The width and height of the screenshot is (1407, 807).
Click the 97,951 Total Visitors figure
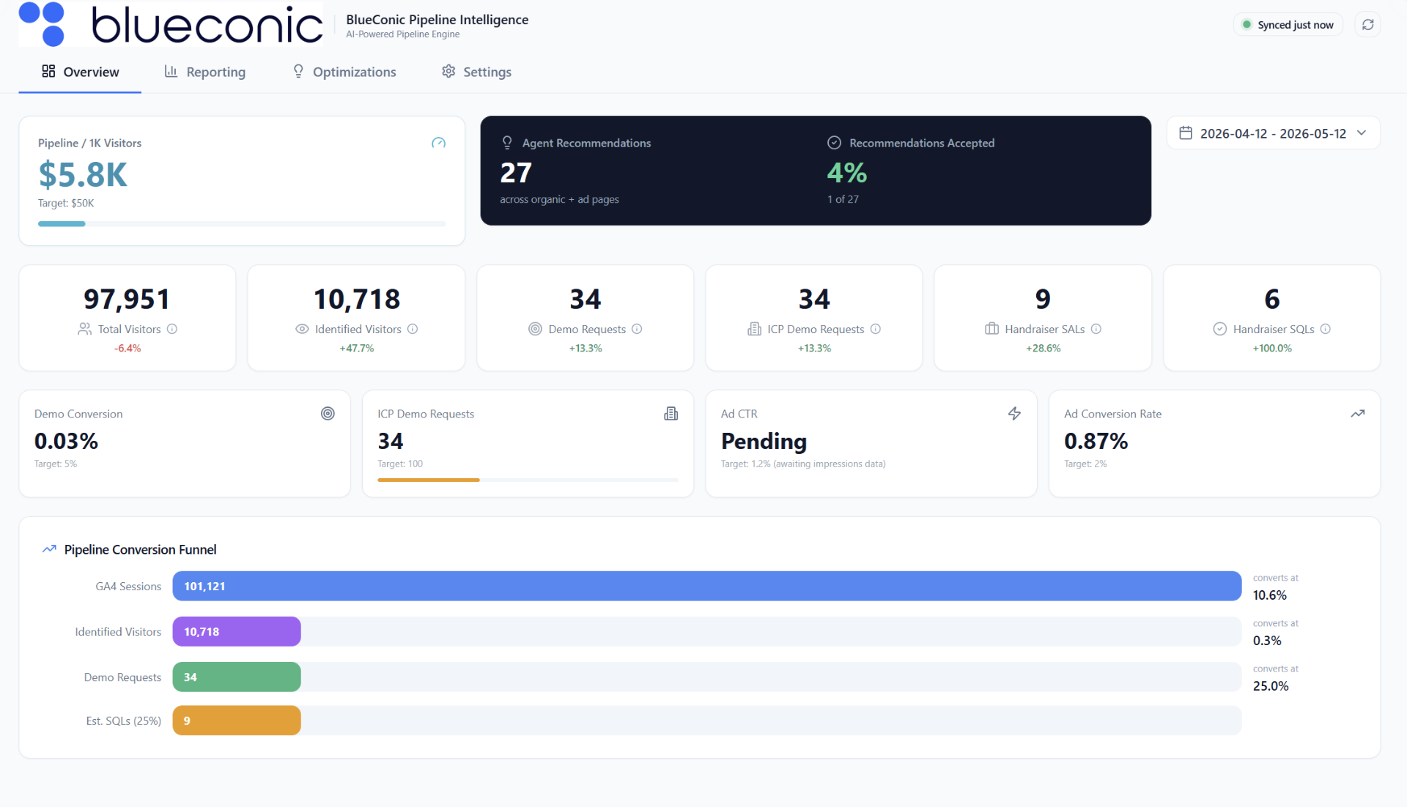point(127,299)
